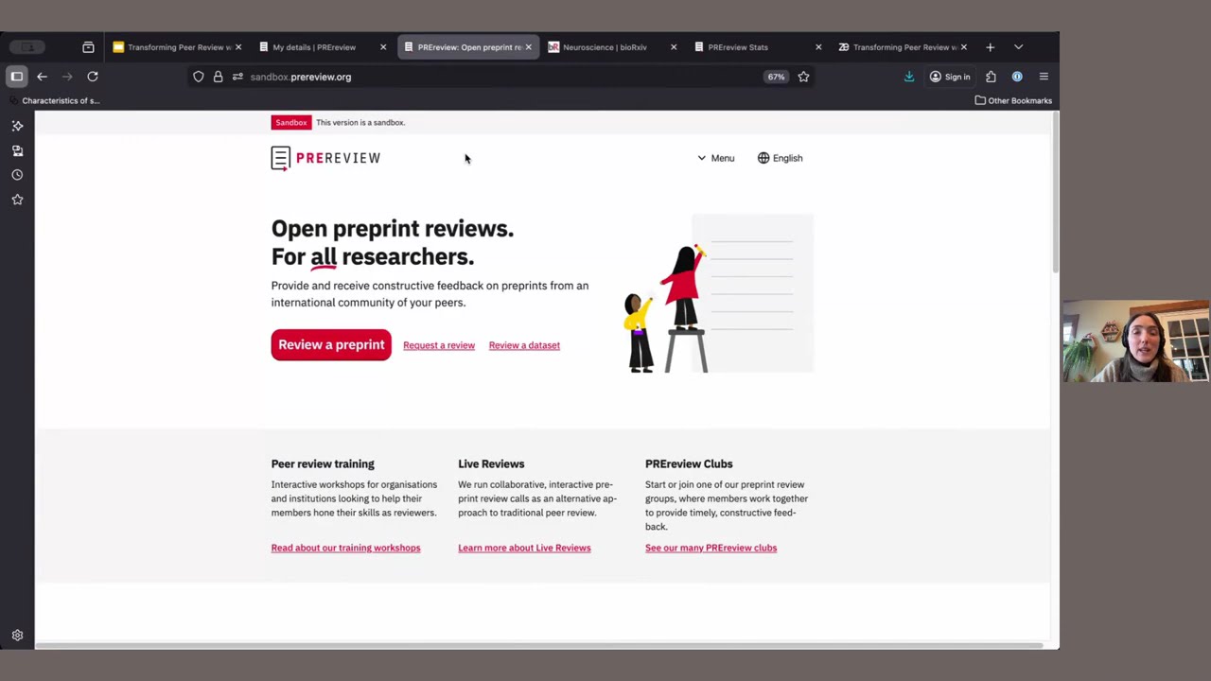Open the sidebar settings gear icon
Viewport: 1211px width, 681px height.
[x=17, y=636]
